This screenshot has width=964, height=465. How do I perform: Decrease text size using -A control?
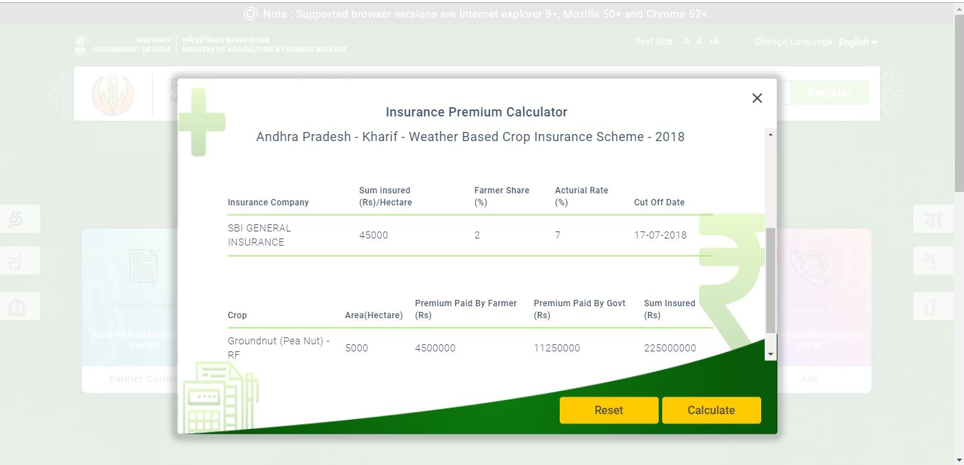684,42
